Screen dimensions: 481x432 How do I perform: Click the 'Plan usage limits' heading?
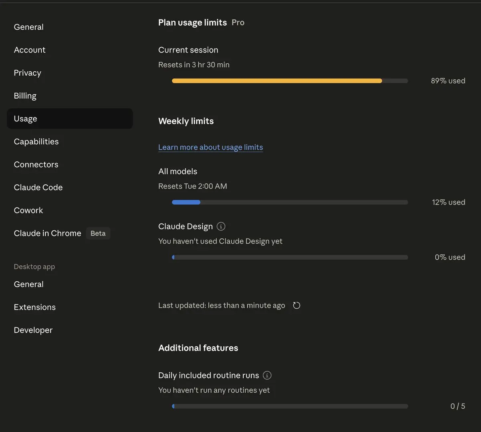click(x=193, y=22)
